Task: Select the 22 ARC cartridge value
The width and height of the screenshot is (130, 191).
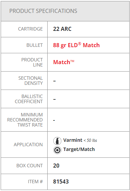Action: pyautogui.click(x=62, y=29)
